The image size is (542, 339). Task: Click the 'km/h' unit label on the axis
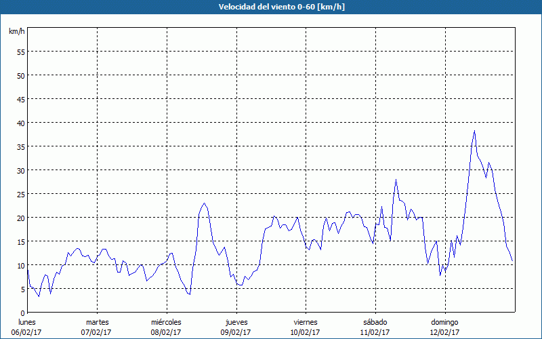pyautogui.click(x=16, y=32)
